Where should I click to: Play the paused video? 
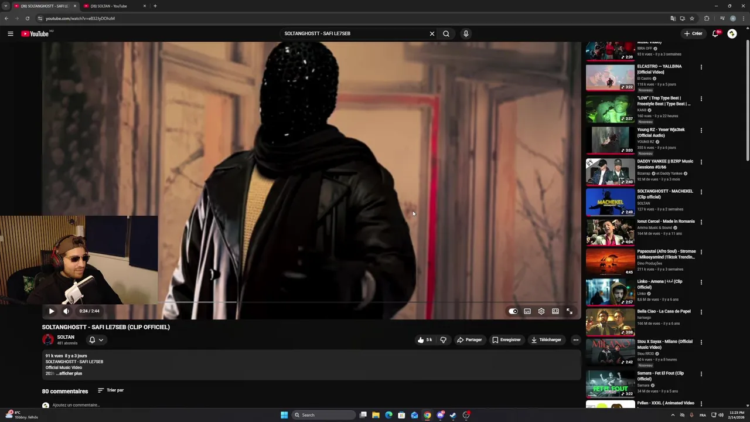(x=52, y=311)
